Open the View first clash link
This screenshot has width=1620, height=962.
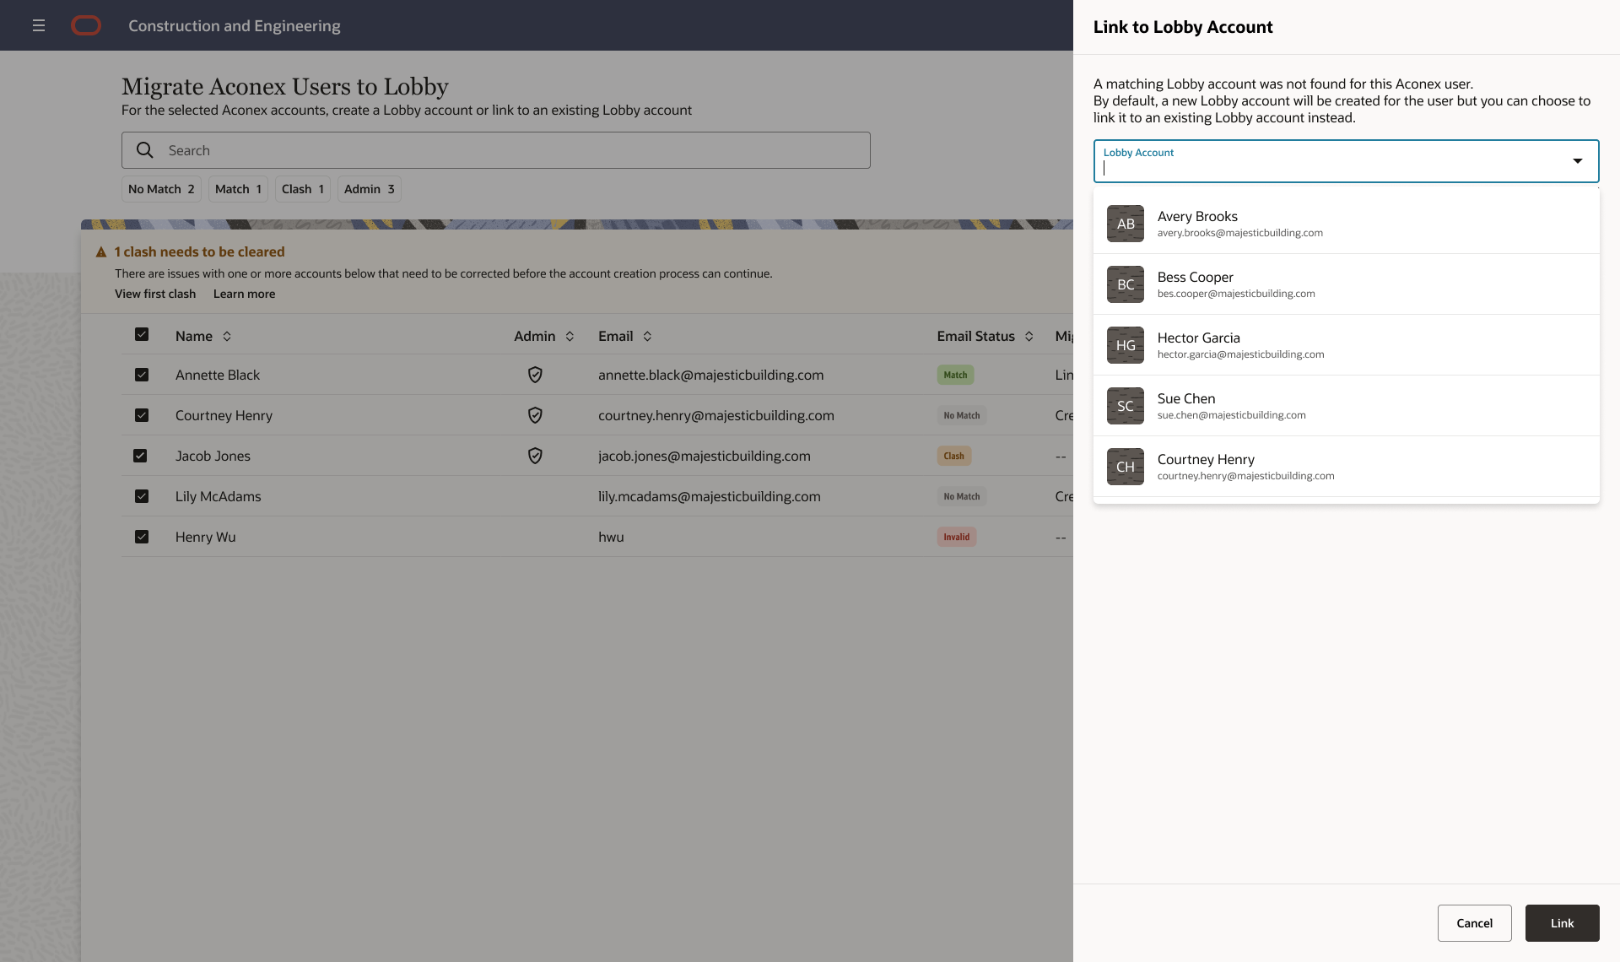[x=155, y=294]
